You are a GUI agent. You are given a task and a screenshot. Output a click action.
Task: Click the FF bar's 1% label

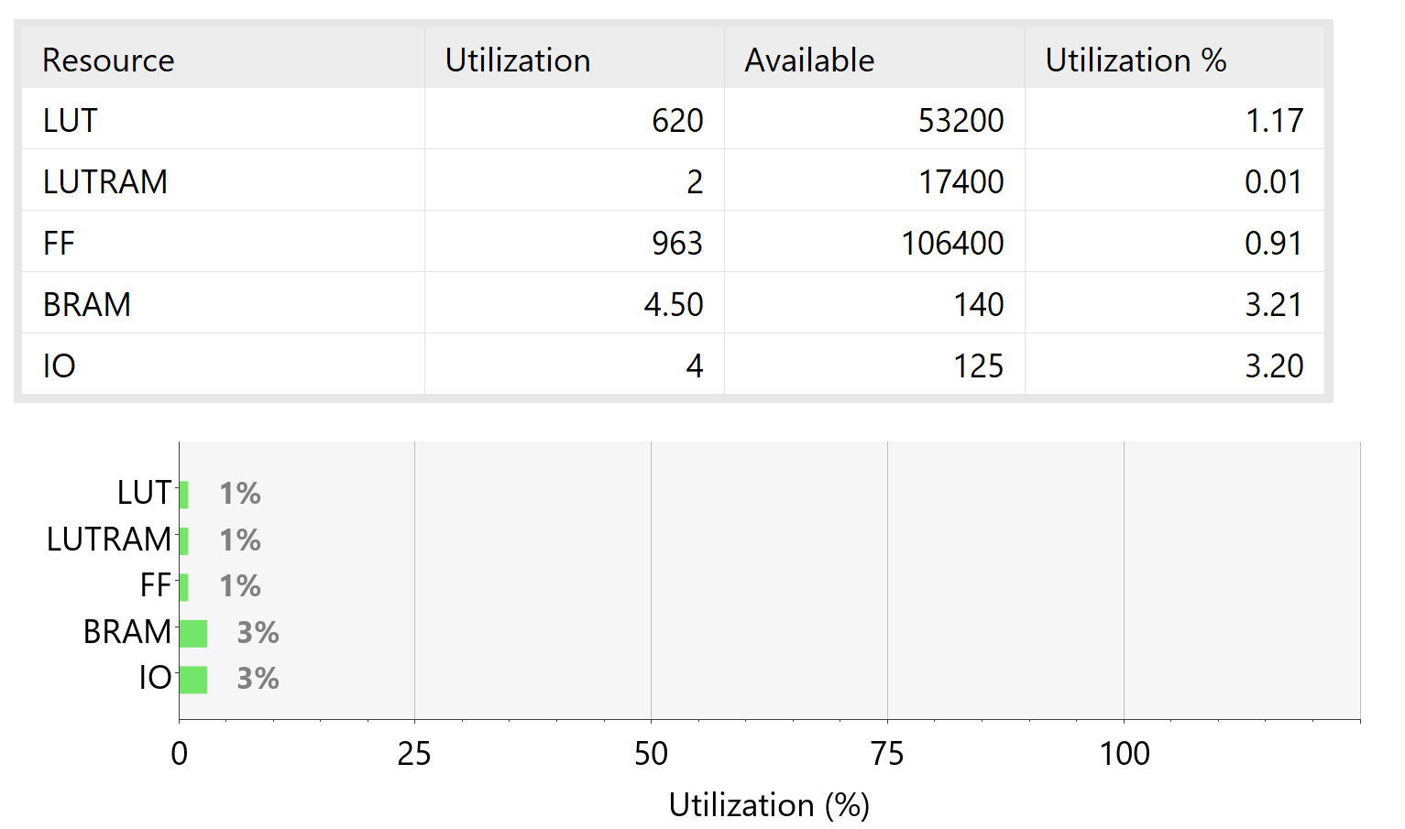point(240,586)
